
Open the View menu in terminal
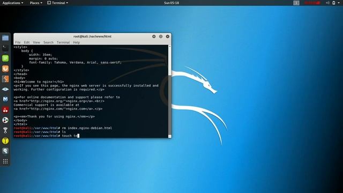pos(36,42)
